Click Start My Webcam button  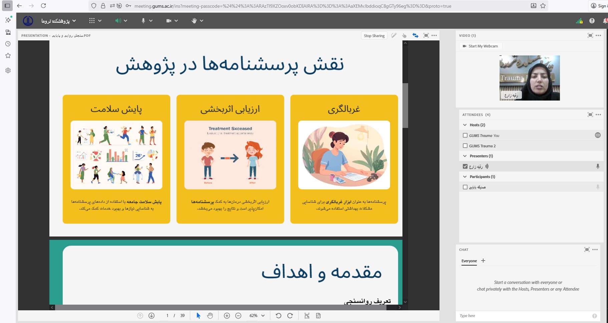pyautogui.click(x=480, y=46)
